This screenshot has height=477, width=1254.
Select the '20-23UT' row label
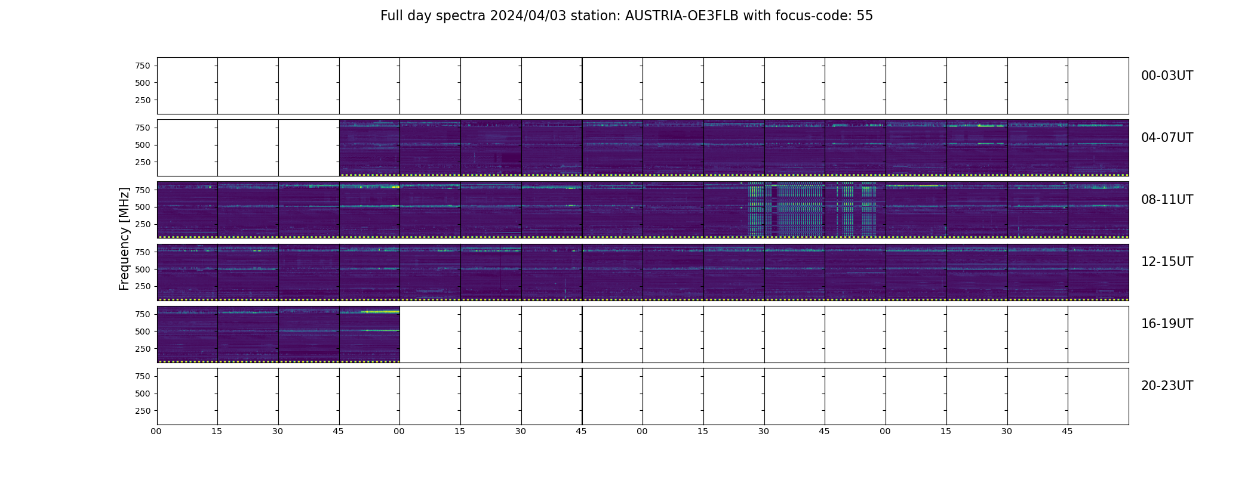(x=1167, y=386)
